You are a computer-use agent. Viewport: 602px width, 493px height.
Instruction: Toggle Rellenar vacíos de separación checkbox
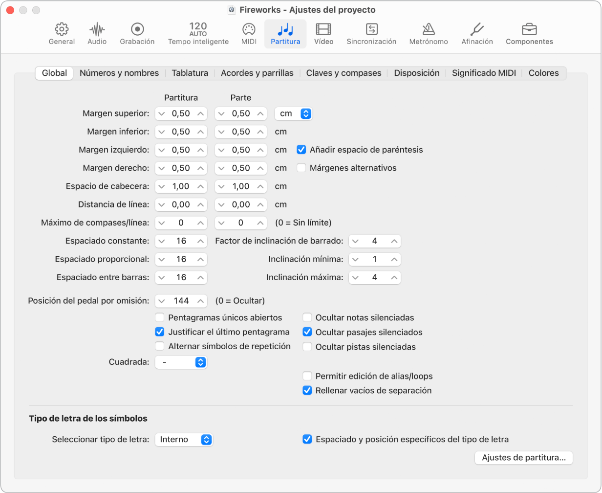click(x=307, y=390)
